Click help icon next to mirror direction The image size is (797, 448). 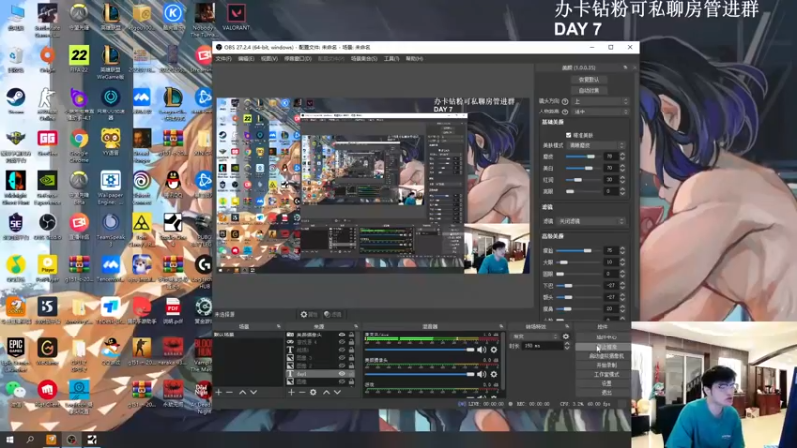[x=565, y=102]
